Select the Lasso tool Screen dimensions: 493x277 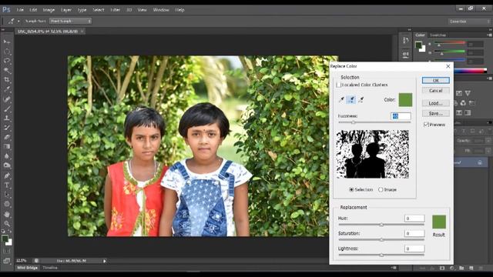coord(7,61)
